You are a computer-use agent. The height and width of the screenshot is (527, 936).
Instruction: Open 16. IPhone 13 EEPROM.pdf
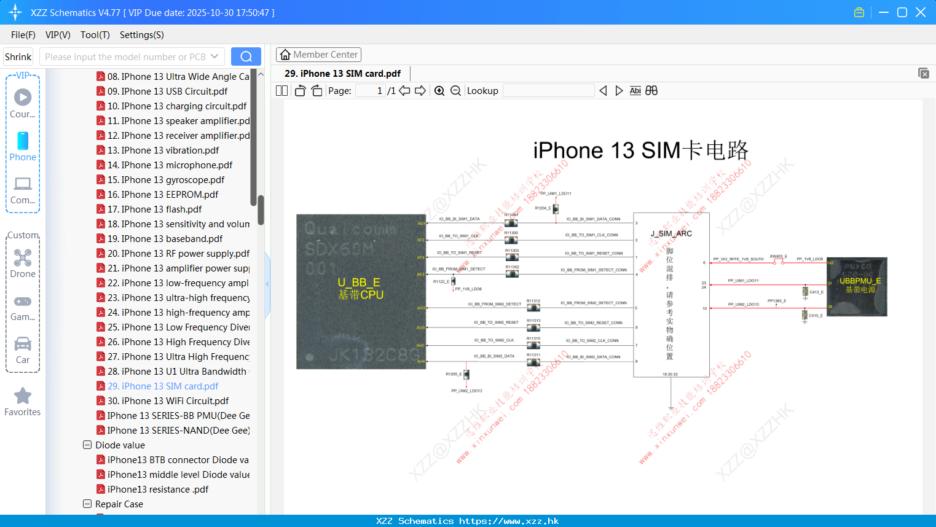(x=157, y=194)
